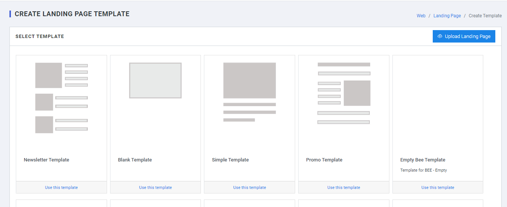Click the Simple Template title
The image size is (507, 207).
tap(230, 160)
